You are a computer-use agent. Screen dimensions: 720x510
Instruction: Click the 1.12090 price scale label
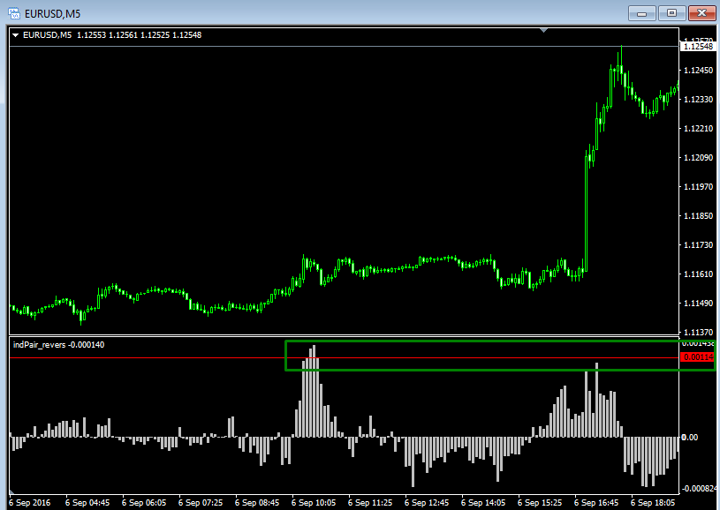pos(699,157)
